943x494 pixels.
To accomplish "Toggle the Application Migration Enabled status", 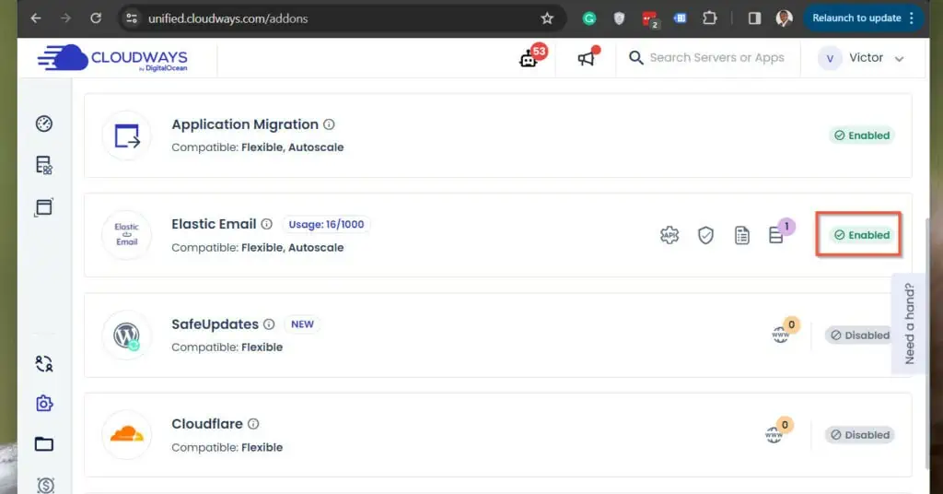I will pos(862,135).
